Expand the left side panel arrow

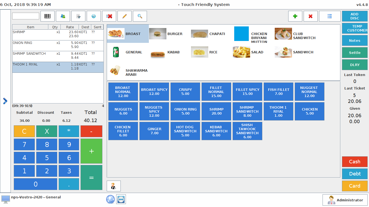(x=5, y=101)
